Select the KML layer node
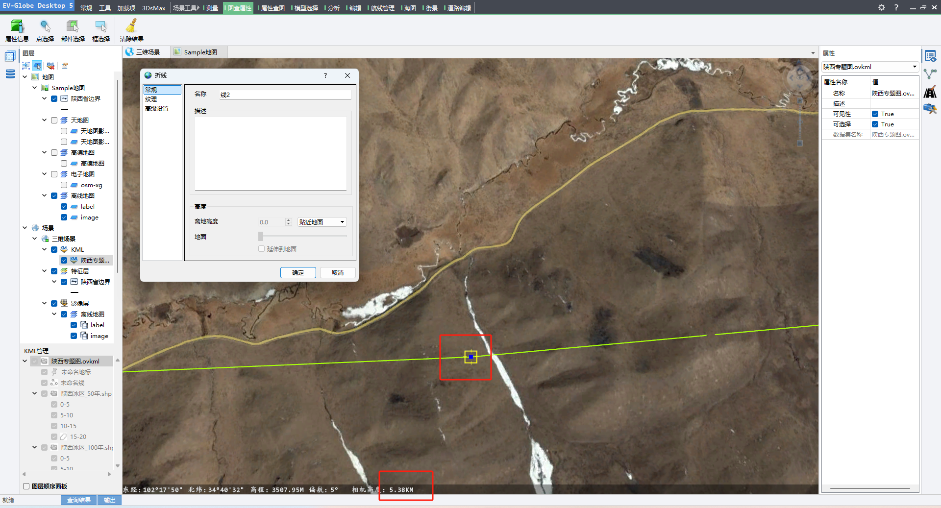The image size is (941, 508). click(77, 249)
